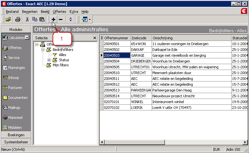Click the horizontal scrollbar's left arrow
This screenshot has height=153, width=249.
click(x=102, y=142)
